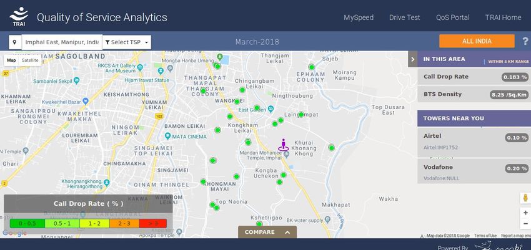The height and width of the screenshot is (250, 531).
Task: Select the Vodafone tower card
Action: click(x=474, y=171)
